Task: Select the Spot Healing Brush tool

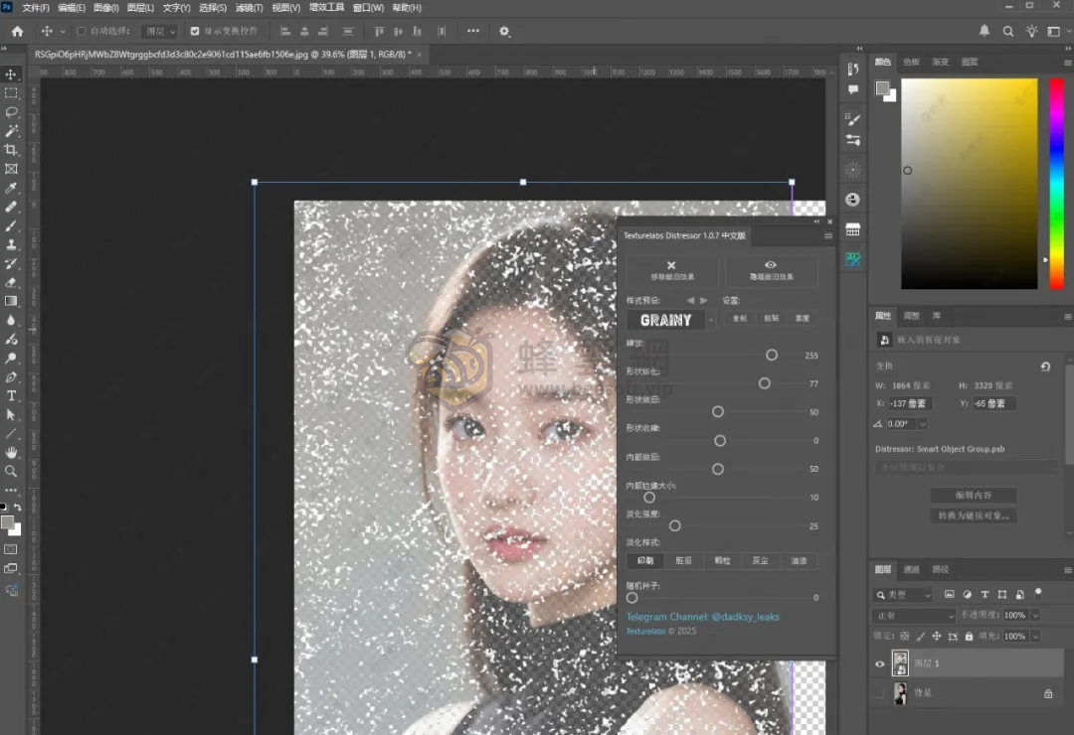Action: (11, 207)
